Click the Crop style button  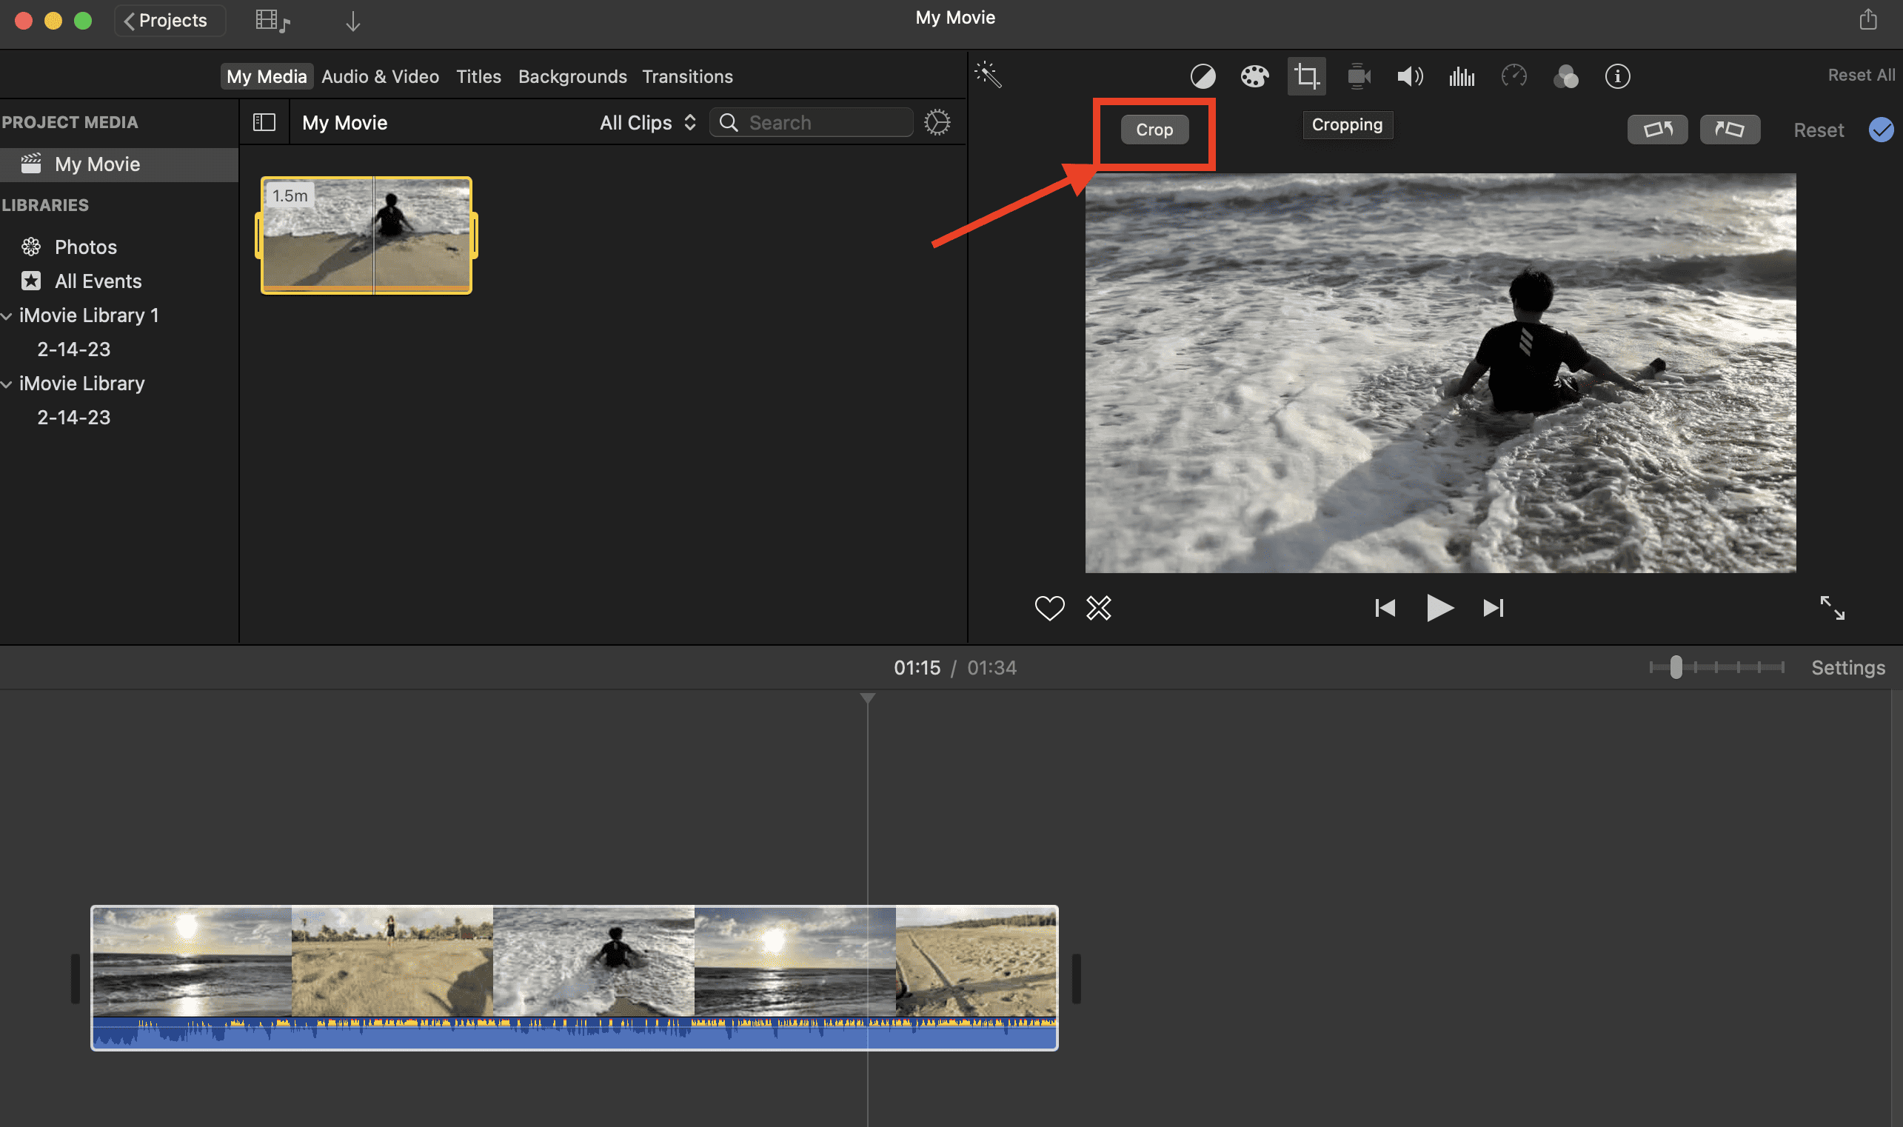tap(1154, 130)
